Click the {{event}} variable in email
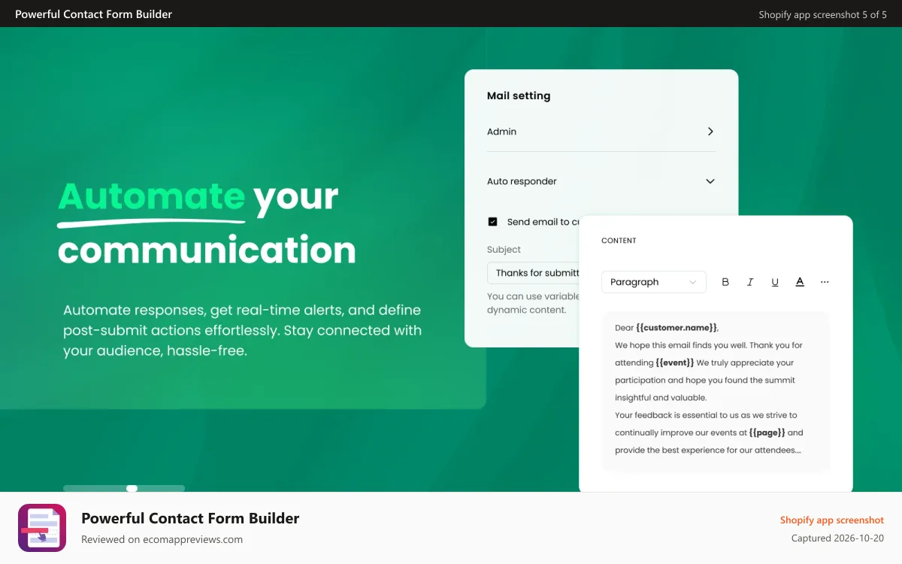Viewport: 902px width, 564px height. 675,362
